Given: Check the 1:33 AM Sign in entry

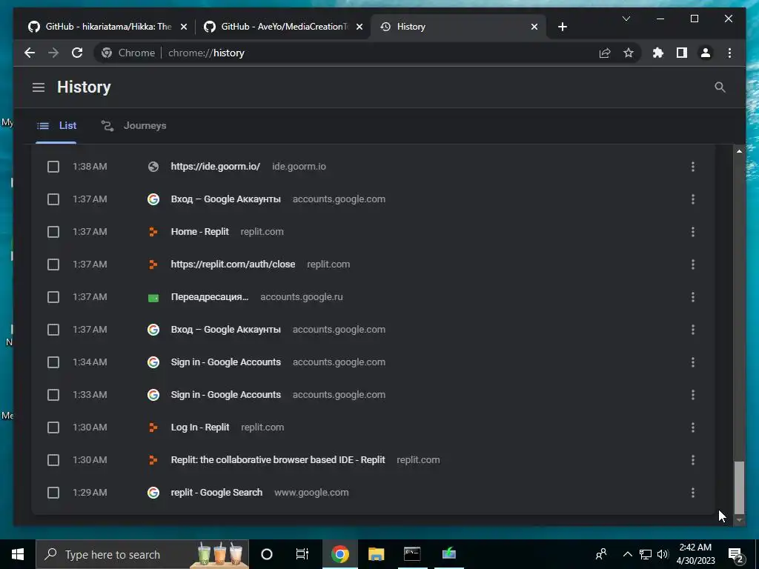Looking at the screenshot, I should click(53, 395).
